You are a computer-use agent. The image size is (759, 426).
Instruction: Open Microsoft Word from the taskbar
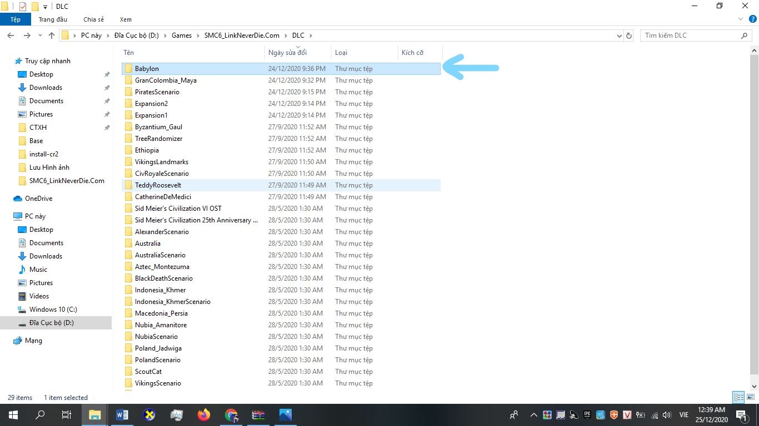122,414
